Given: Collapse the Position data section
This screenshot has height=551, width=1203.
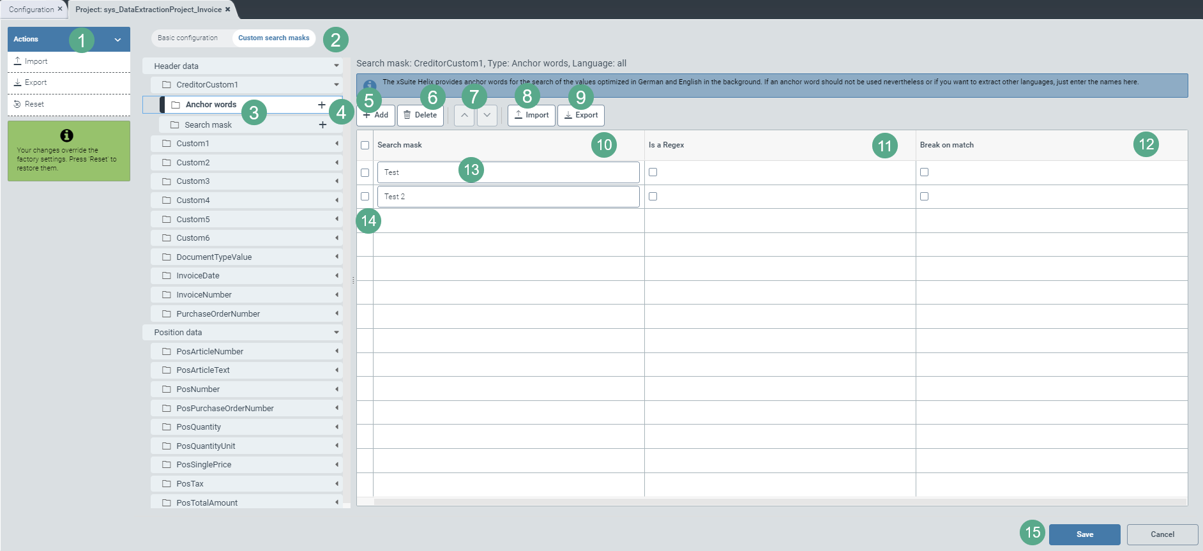Looking at the screenshot, I should [337, 333].
